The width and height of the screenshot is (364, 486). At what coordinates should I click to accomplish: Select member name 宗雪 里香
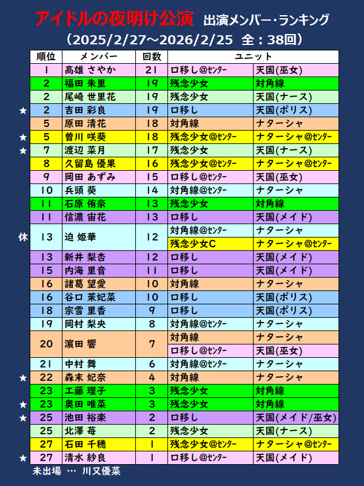click(85, 310)
